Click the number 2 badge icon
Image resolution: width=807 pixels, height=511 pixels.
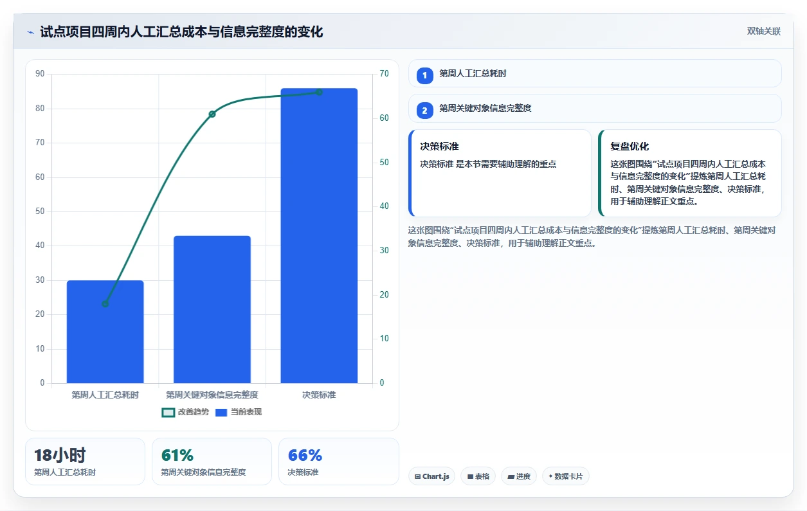(424, 111)
